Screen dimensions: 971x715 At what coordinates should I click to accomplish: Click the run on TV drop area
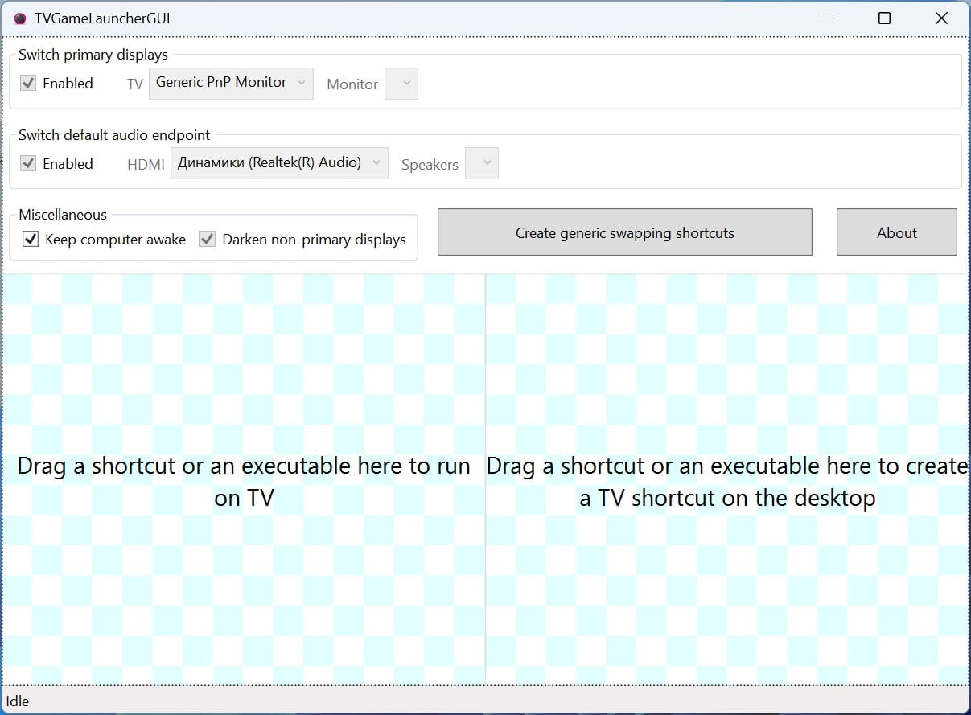(x=244, y=480)
